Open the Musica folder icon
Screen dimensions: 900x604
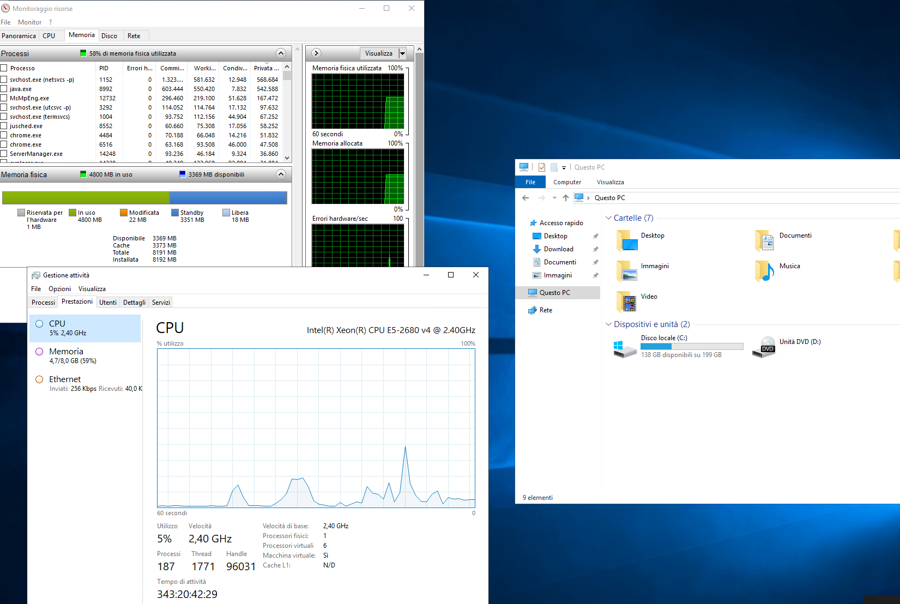(x=765, y=270)
